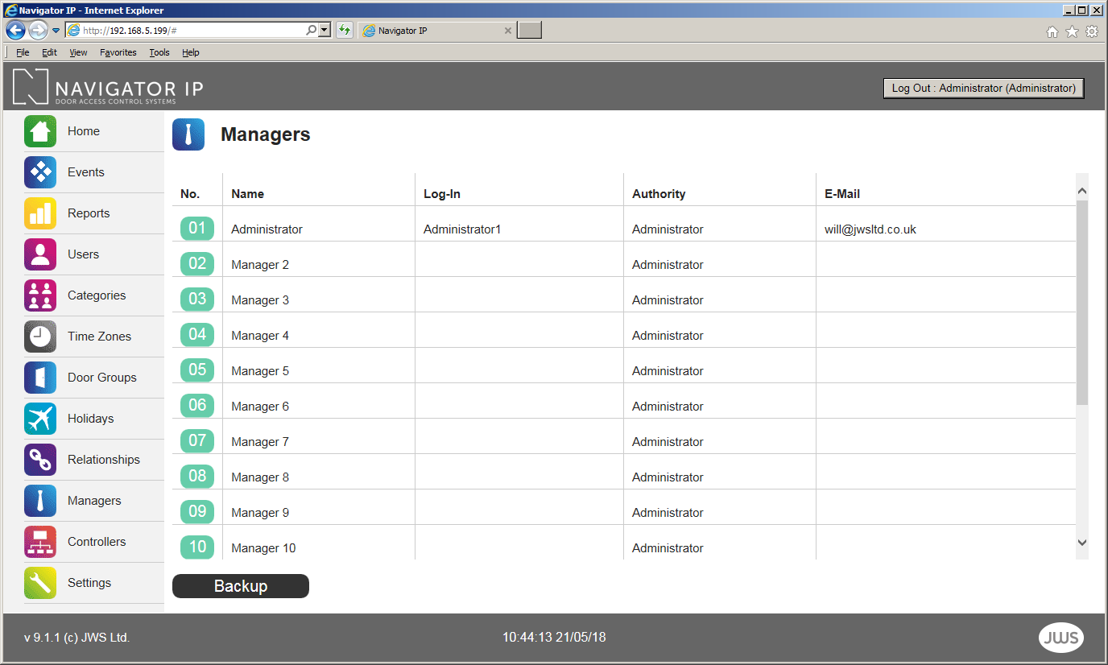Select the yellow Reports chart icon
This screenshot has width=1108, height=665.
(x=40, y=213)
